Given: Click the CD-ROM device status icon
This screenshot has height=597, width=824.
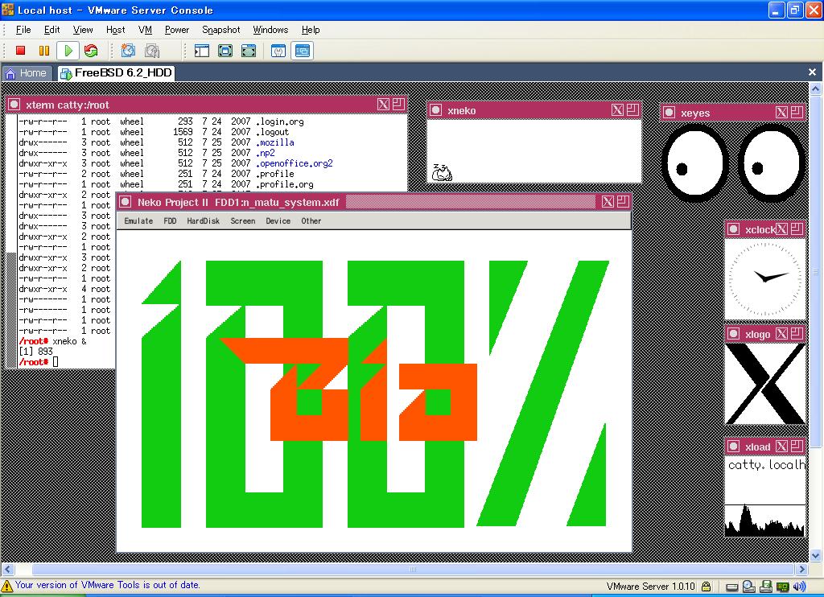Looking at the screenshot, I should point(748,587).
